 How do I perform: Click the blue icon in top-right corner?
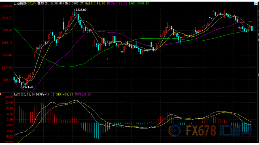[x=255, y=3]
